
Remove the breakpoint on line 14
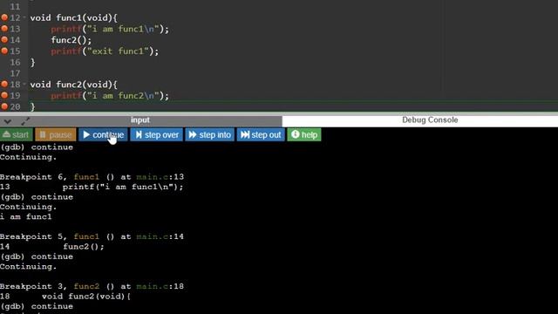click(x=4, y=39)
